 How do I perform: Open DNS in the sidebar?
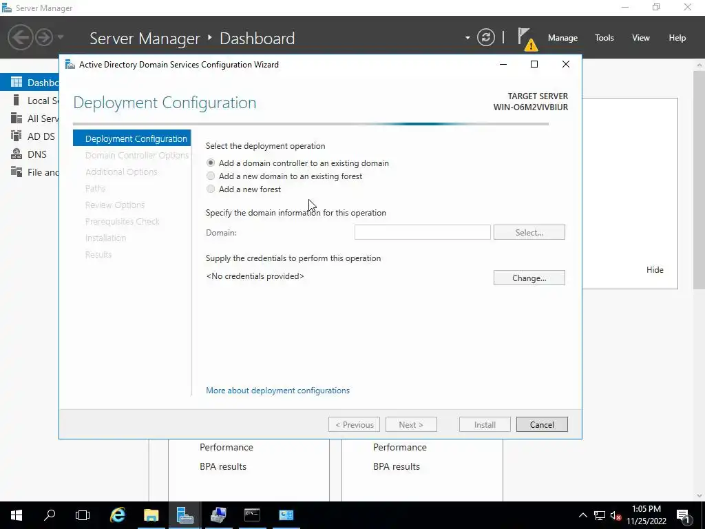click(30, 154)
